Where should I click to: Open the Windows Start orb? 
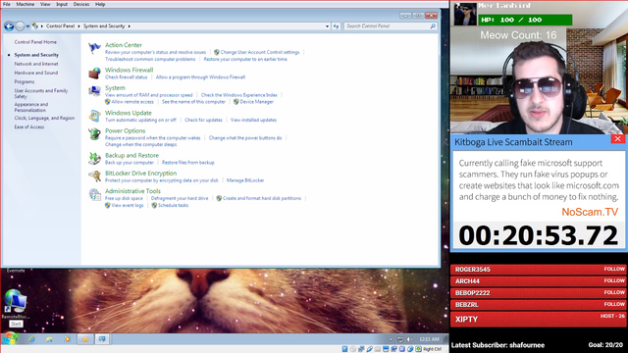point(10,339)
